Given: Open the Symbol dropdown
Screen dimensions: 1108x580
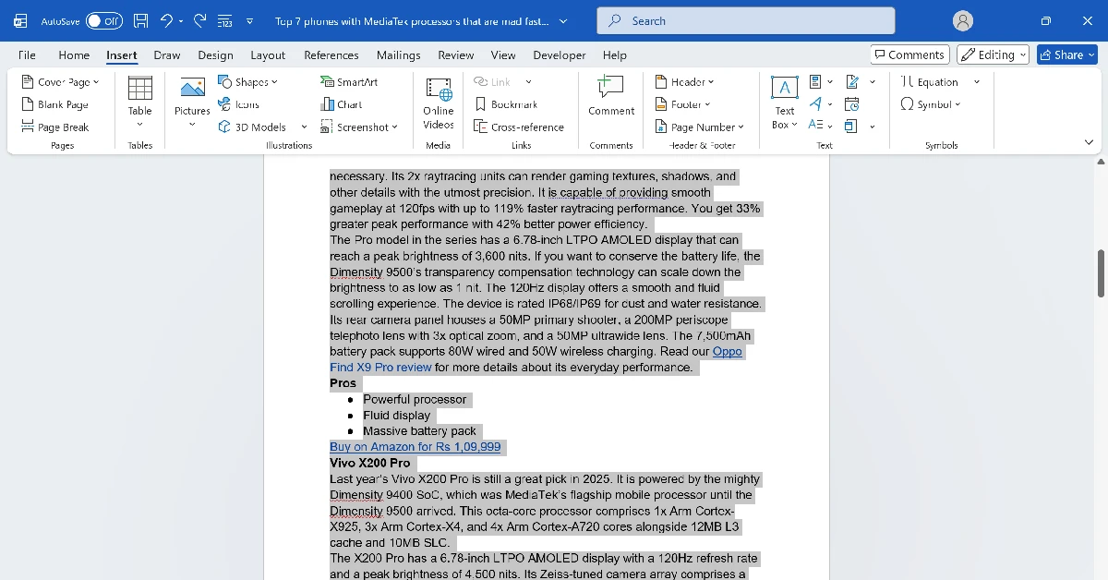Looking at the screenshot, I should (x=931, y=104).
